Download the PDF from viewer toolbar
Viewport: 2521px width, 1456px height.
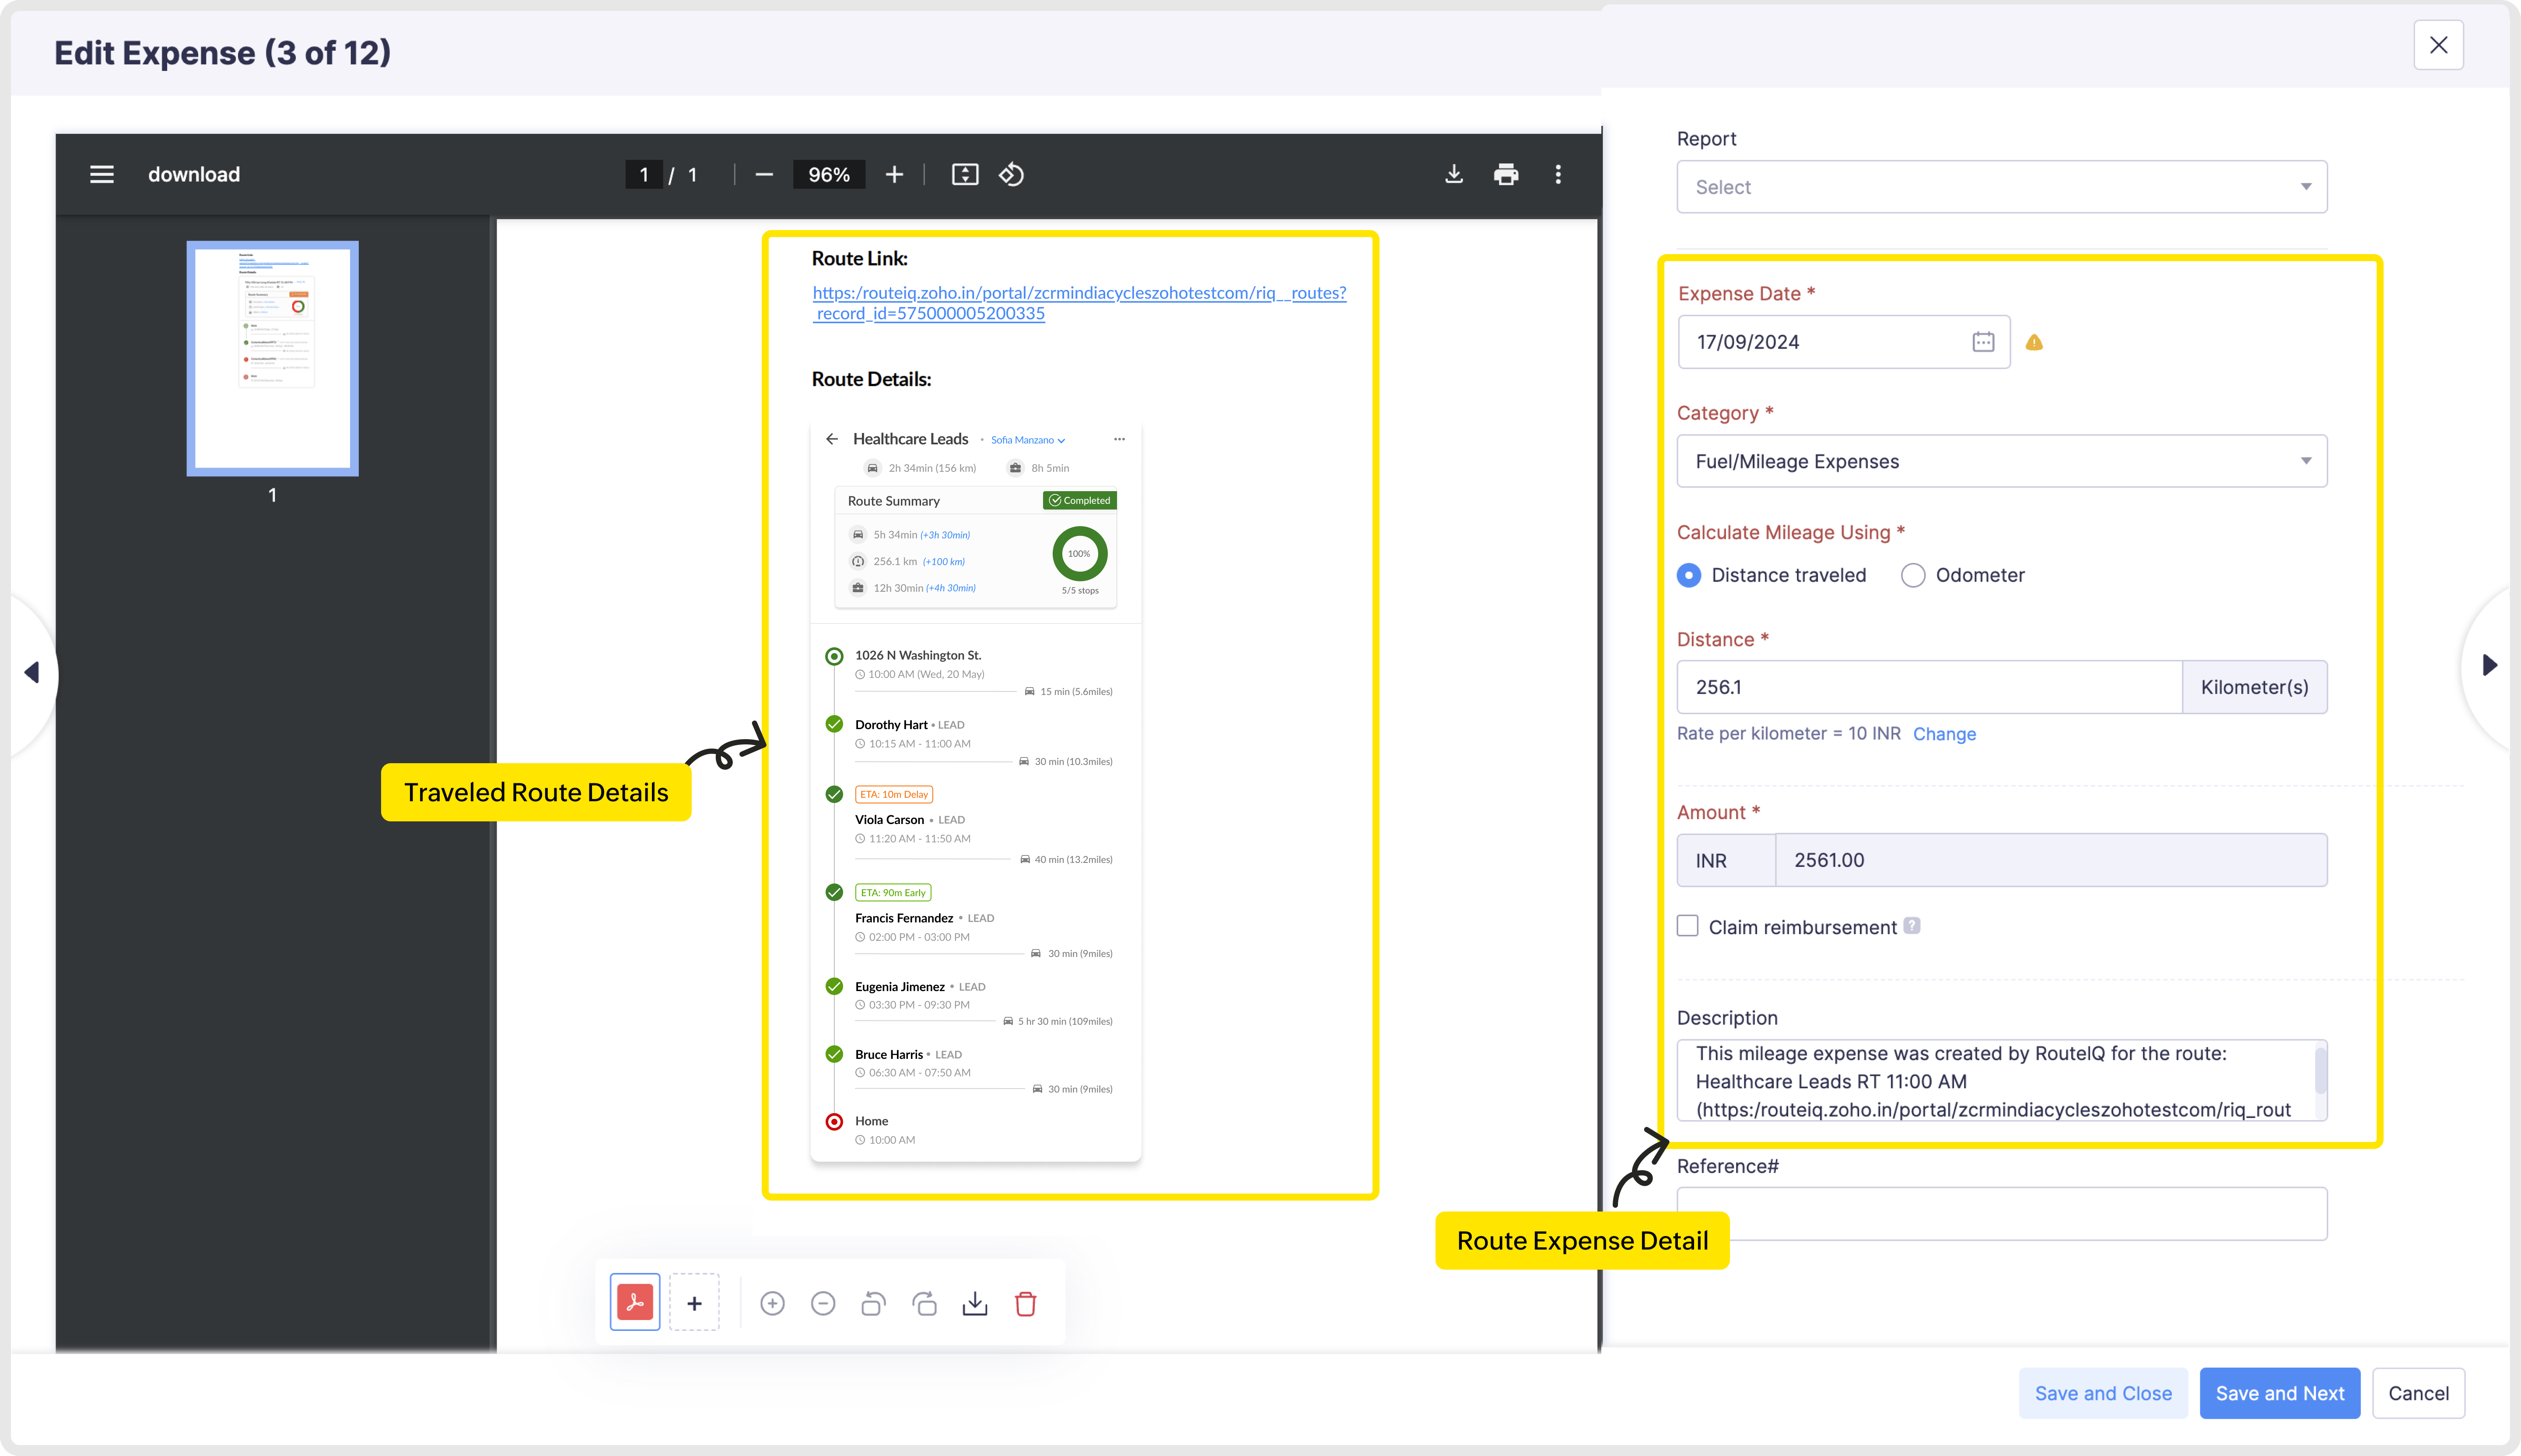[x=1453, y=174]
